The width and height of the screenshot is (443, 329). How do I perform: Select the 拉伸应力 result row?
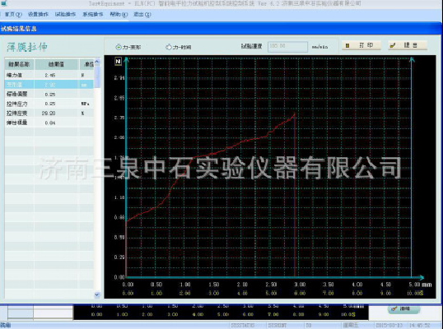coord(49,104)
